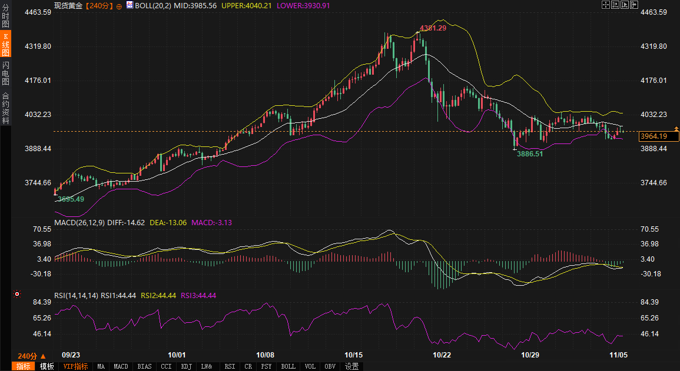
Task: Click the 3964.19 current price label on axis
Action: point(658,136)
